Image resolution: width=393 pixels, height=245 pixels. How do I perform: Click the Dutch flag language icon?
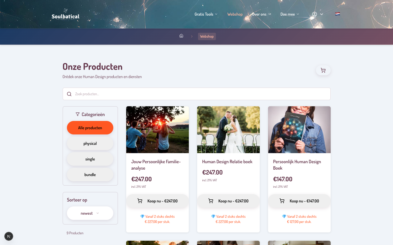point(337,14)
